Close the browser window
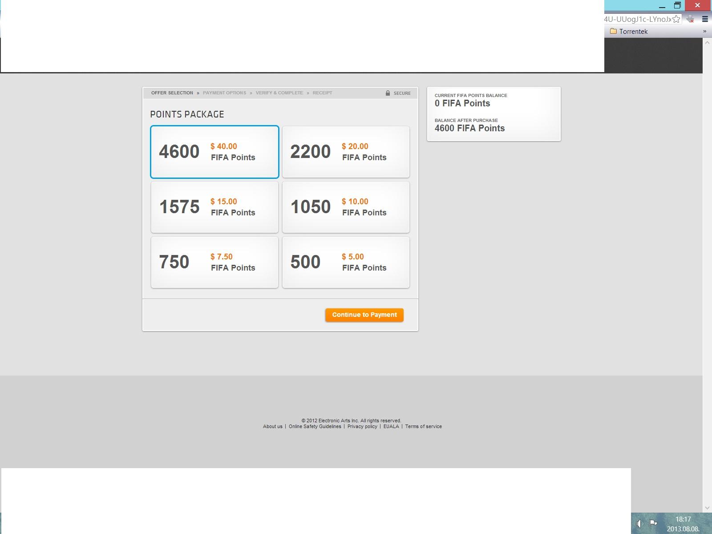This screenshot has height=534, width=712. coord(697,5)
